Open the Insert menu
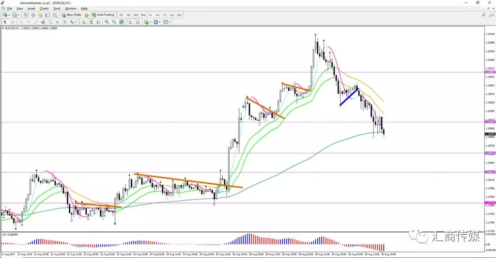Screen dimensions: 496x258 [31, 9]
